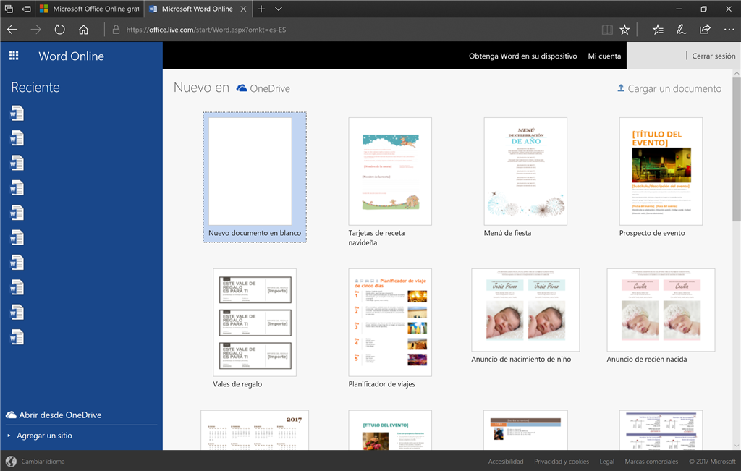741x471 pixels.
Task: Select Anuncio de recién nacida template
Action: (x=661, y=316)
